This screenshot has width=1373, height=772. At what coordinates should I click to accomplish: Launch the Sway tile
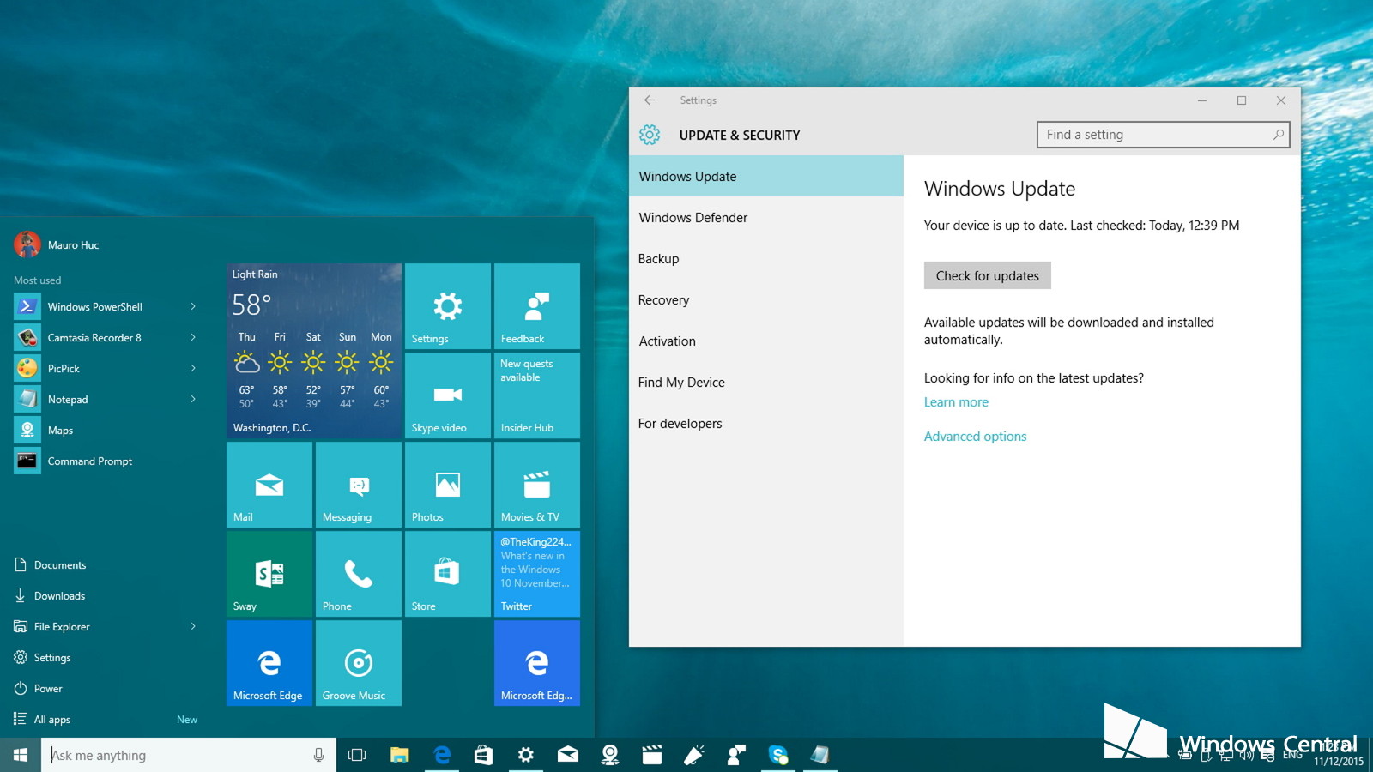pyautogui.click(x=269, y=573)
